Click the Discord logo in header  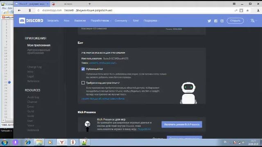pos(31,21)
